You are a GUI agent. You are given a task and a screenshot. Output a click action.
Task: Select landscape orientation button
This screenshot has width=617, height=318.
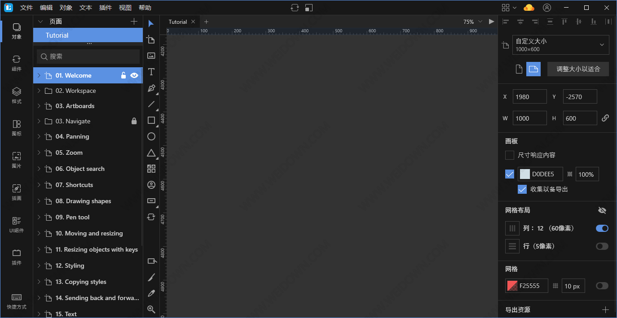pos(533,69)
